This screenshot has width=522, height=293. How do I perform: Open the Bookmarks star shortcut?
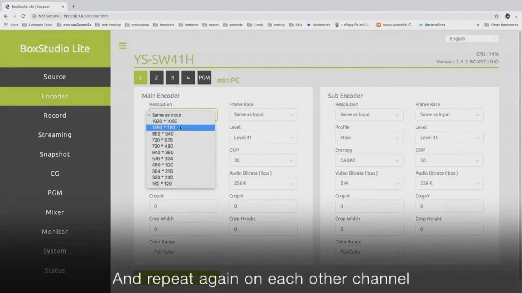click(x=319, y=25)
